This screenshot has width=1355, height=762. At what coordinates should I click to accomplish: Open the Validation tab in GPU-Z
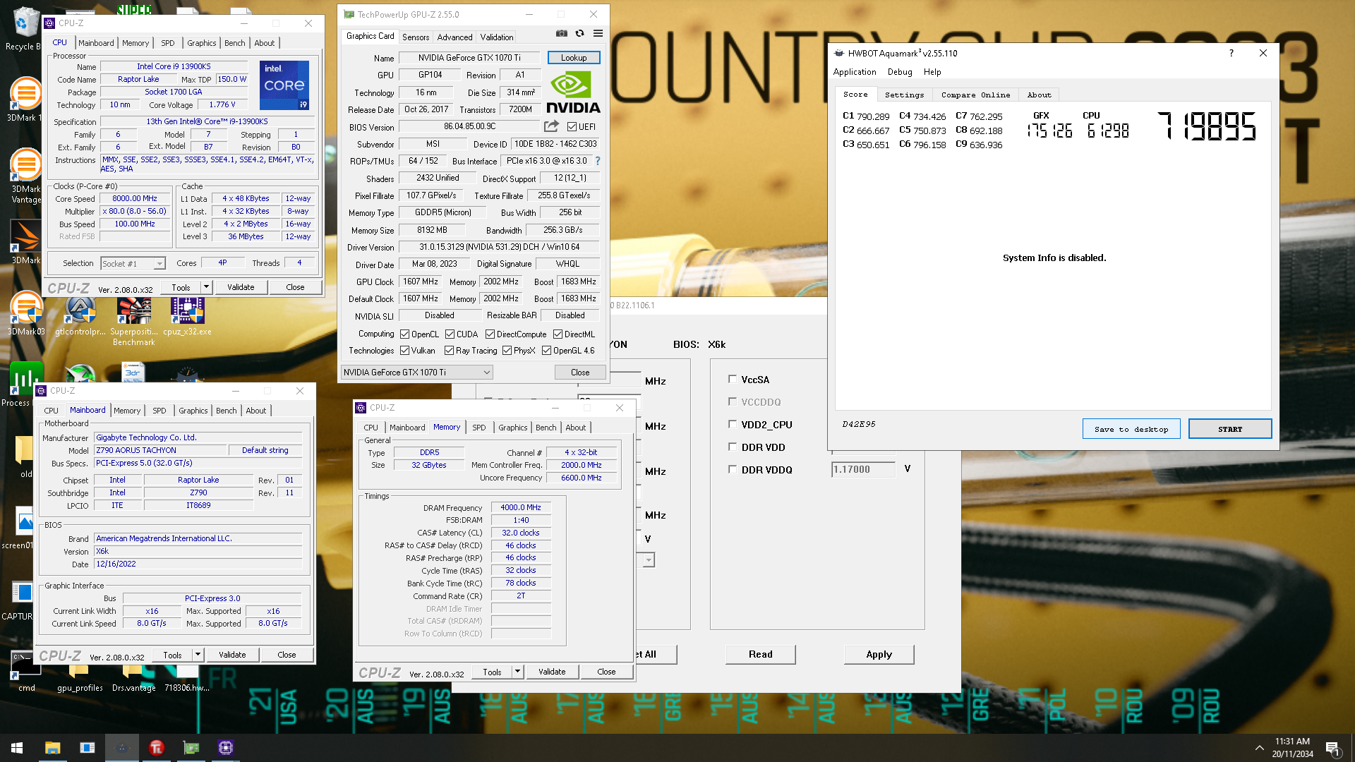coord(496,37)
